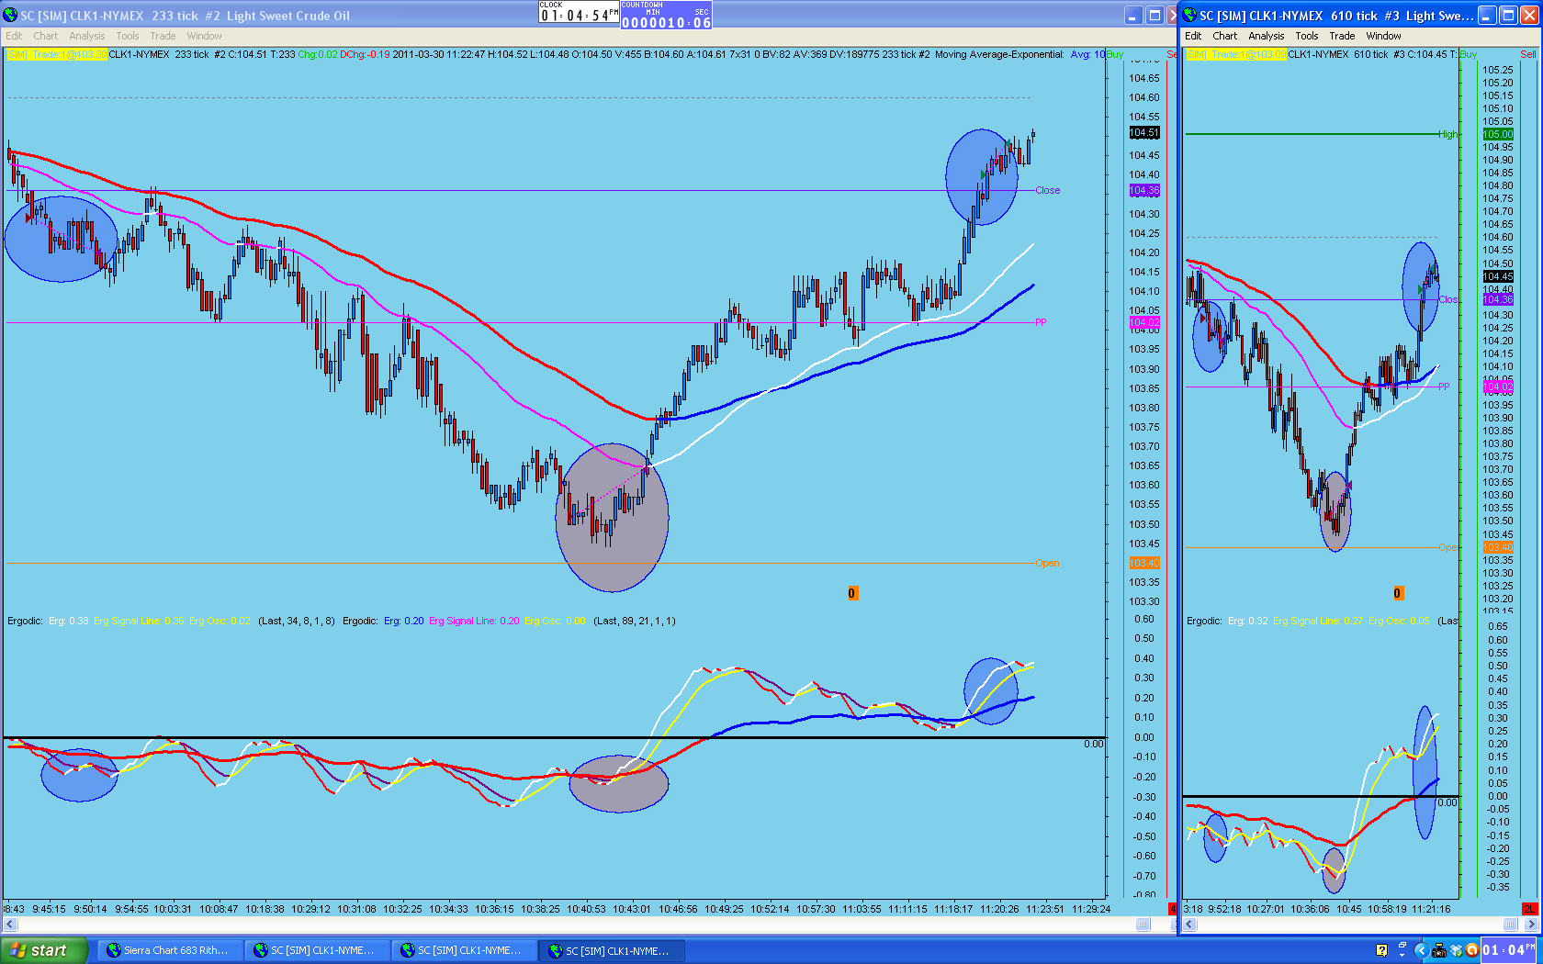Click the orange 0 marker in the 233 tick chart

[x=852, y=593]
